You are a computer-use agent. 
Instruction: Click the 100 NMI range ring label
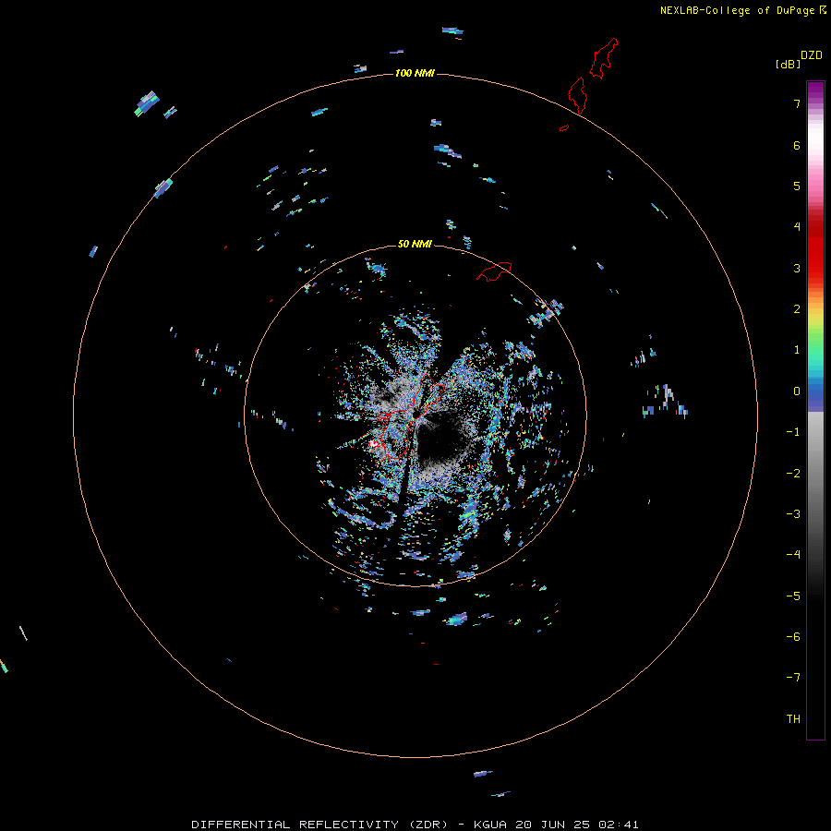pyautogui.click(x=415, y=73)
